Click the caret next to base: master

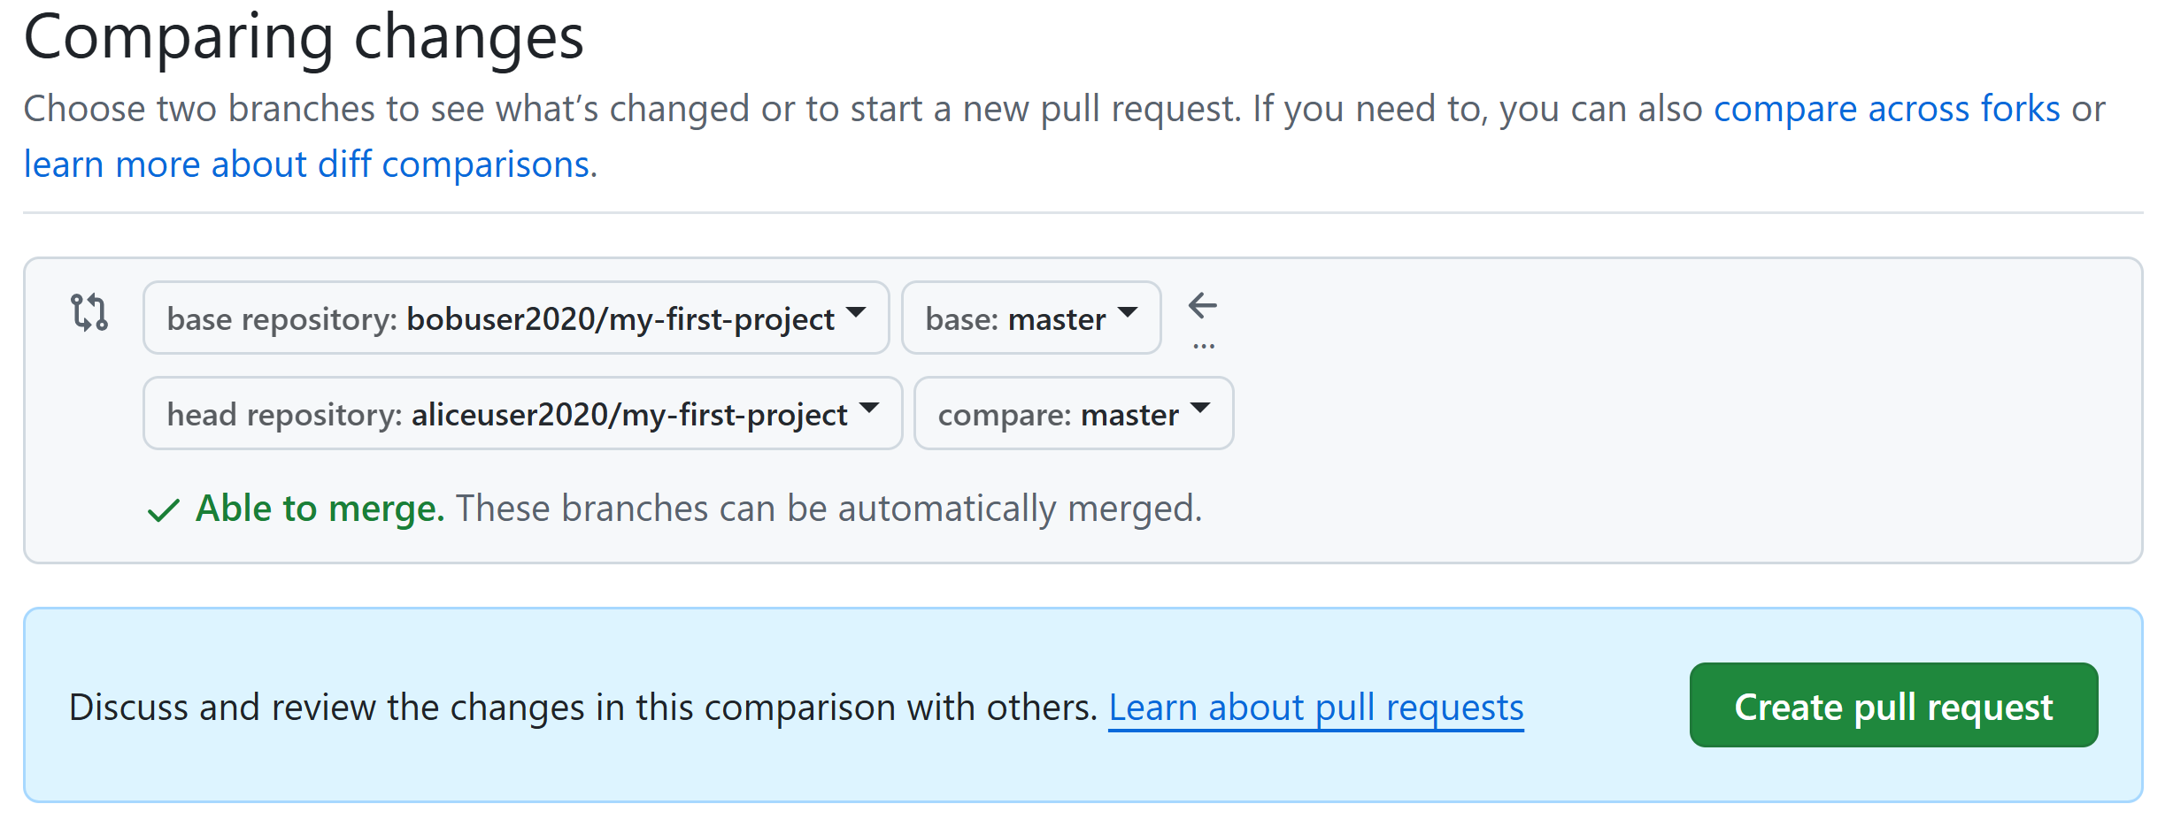[x=1128, y=312]
